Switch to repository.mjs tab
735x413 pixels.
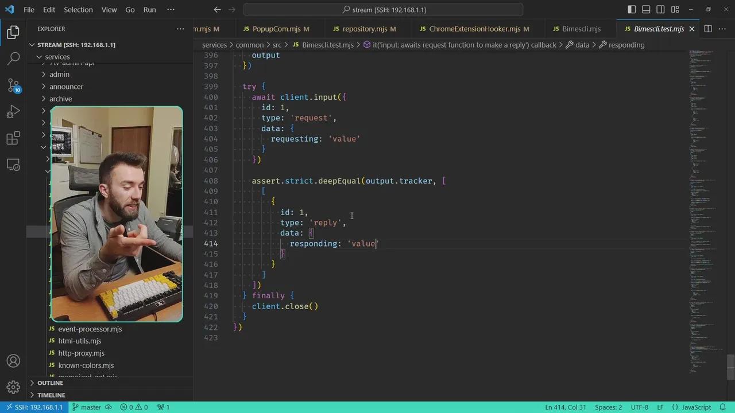tap(365, 29)
